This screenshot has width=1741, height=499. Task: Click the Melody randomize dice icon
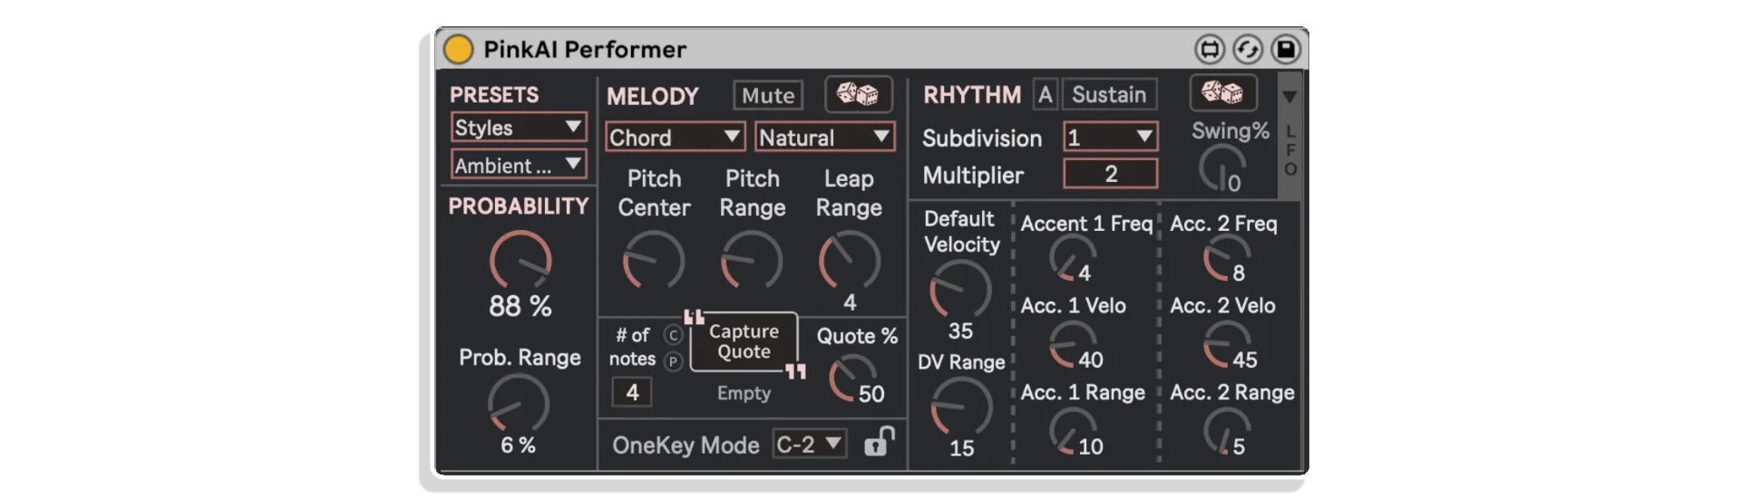pyautogui.click(x=858, y=94)
